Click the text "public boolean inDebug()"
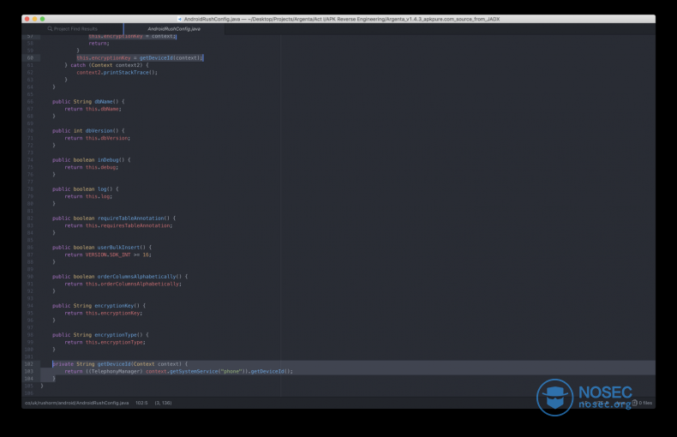Image resolution: width=677 pixels, height=437 pixels. click(88, 160)
